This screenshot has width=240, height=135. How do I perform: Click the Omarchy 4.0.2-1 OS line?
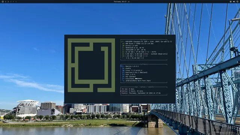point(132,66)
